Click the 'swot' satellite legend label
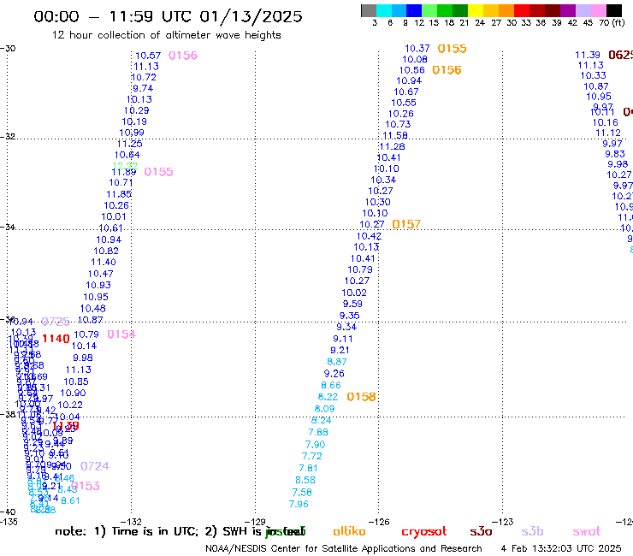This screenshot has height=556, width=633. click(587, 532)
